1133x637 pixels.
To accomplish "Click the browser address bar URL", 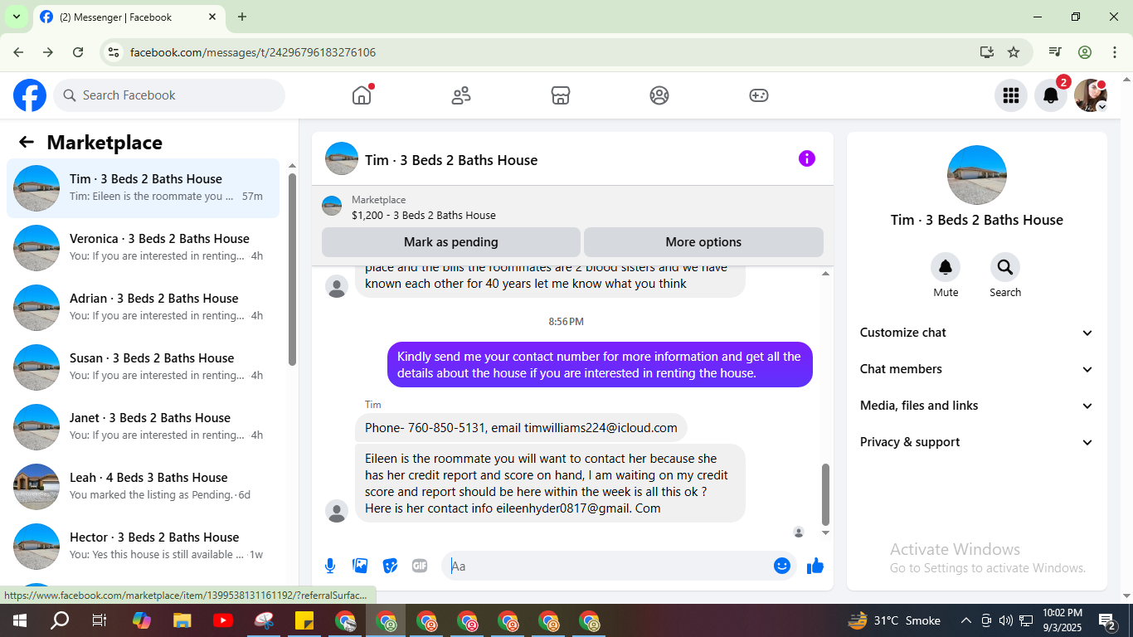I will point(253,52).
